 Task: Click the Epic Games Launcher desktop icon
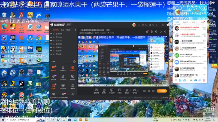(x=13, y=40)
